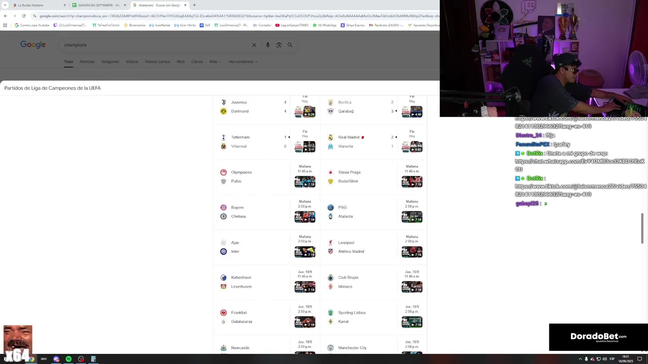
Task: Open the %FreeFireTwitch bookmark
Action: click(106, 25)
